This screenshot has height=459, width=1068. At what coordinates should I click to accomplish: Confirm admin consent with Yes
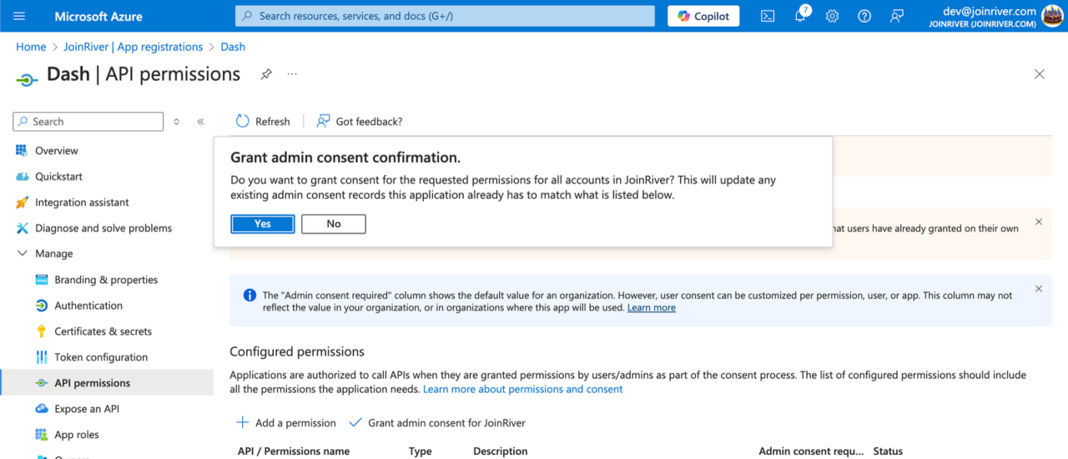pyautogui.click(x=263, y=224)
